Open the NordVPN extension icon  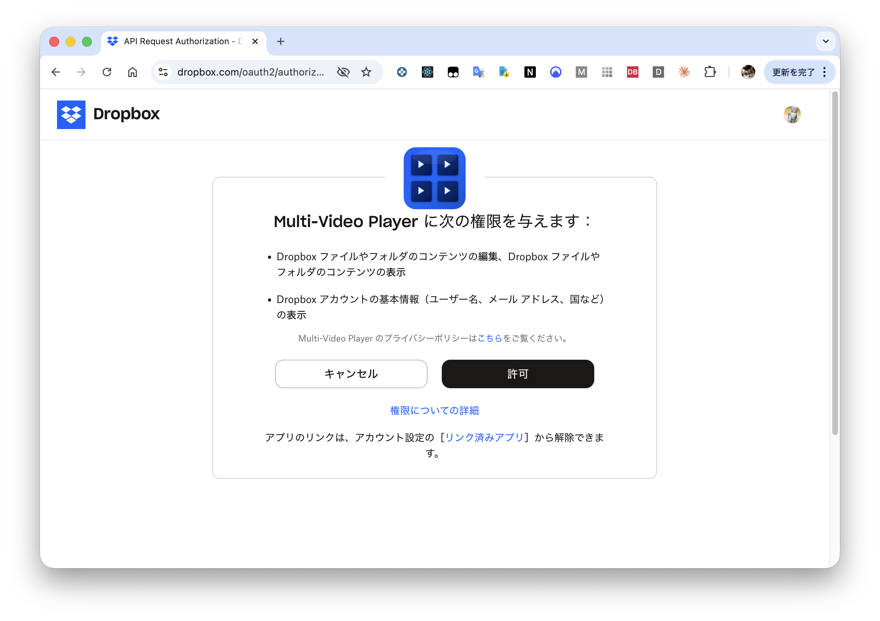556,72
